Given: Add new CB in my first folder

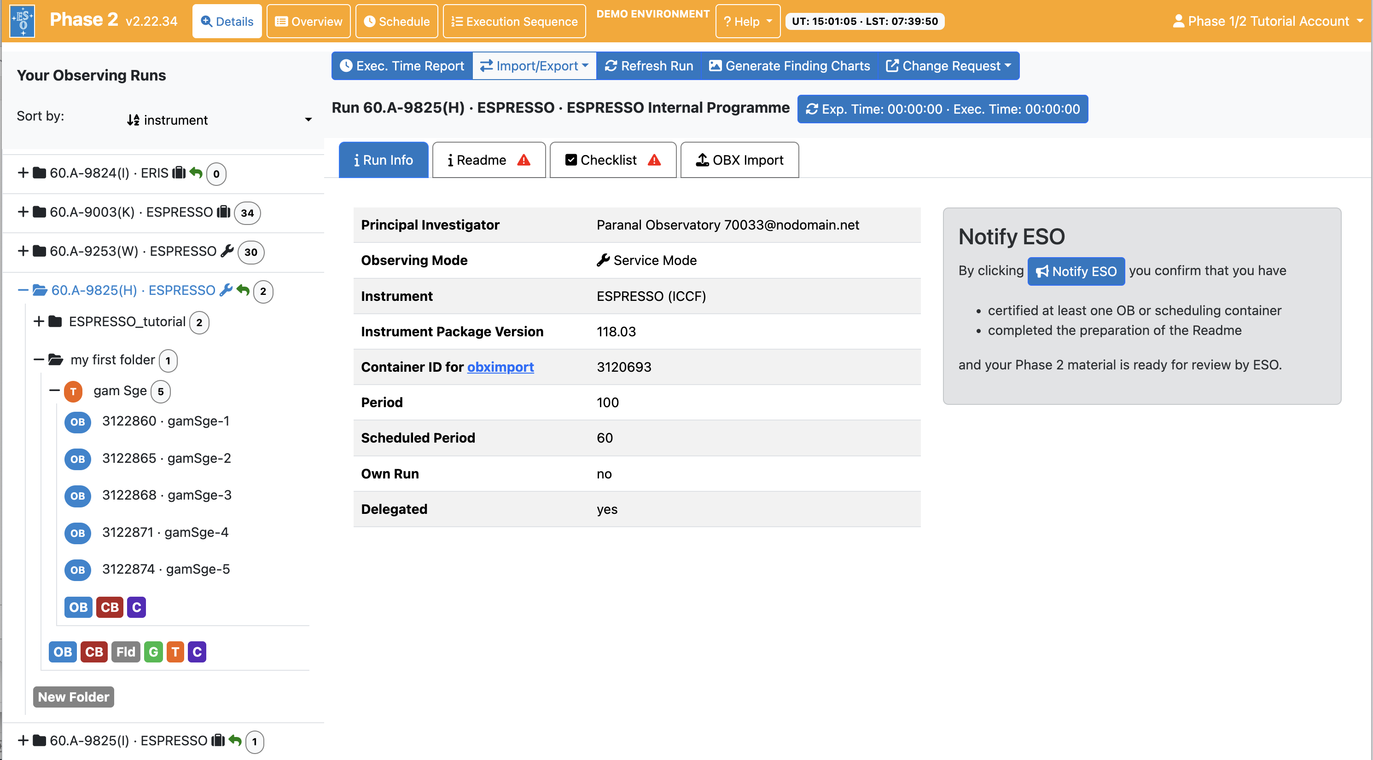Looking at the screenshot, I should (x=94, y=652).
